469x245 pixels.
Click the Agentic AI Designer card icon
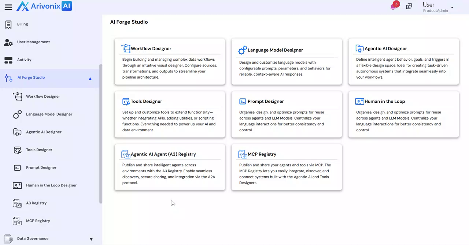click(x=359, y=49)
